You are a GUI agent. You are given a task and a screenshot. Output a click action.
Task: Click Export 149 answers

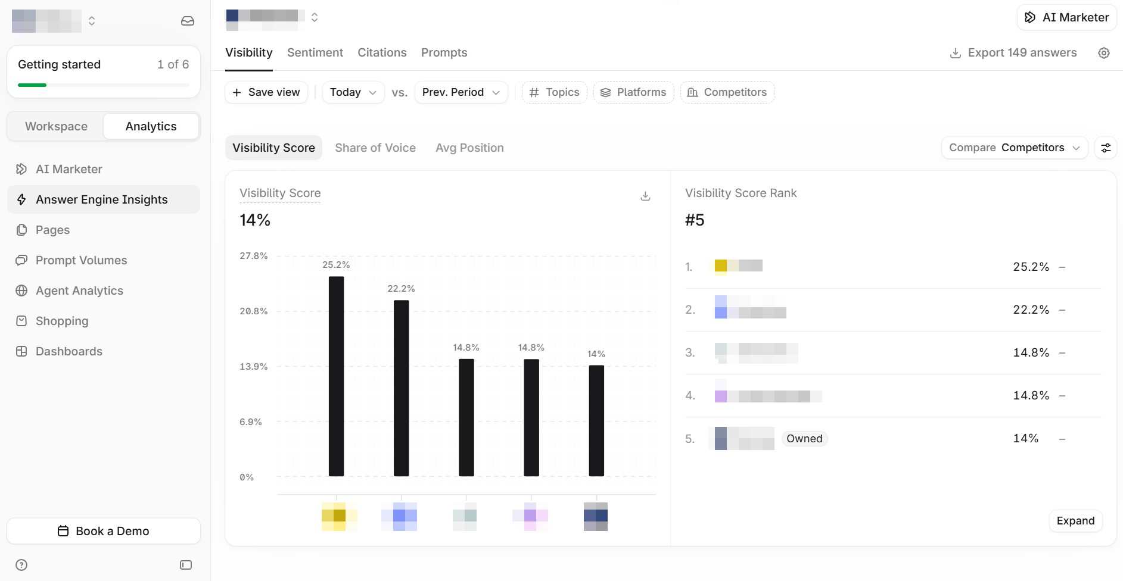click(1013, 52)
